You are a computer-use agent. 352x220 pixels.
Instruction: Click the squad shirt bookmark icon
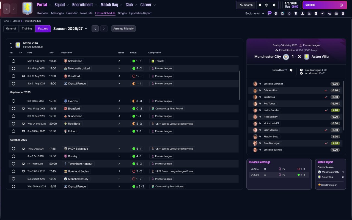(x=276, y=13)
